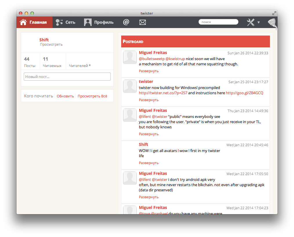
Task: Click @lifent mention in android apk post
Action: [145, 179]
